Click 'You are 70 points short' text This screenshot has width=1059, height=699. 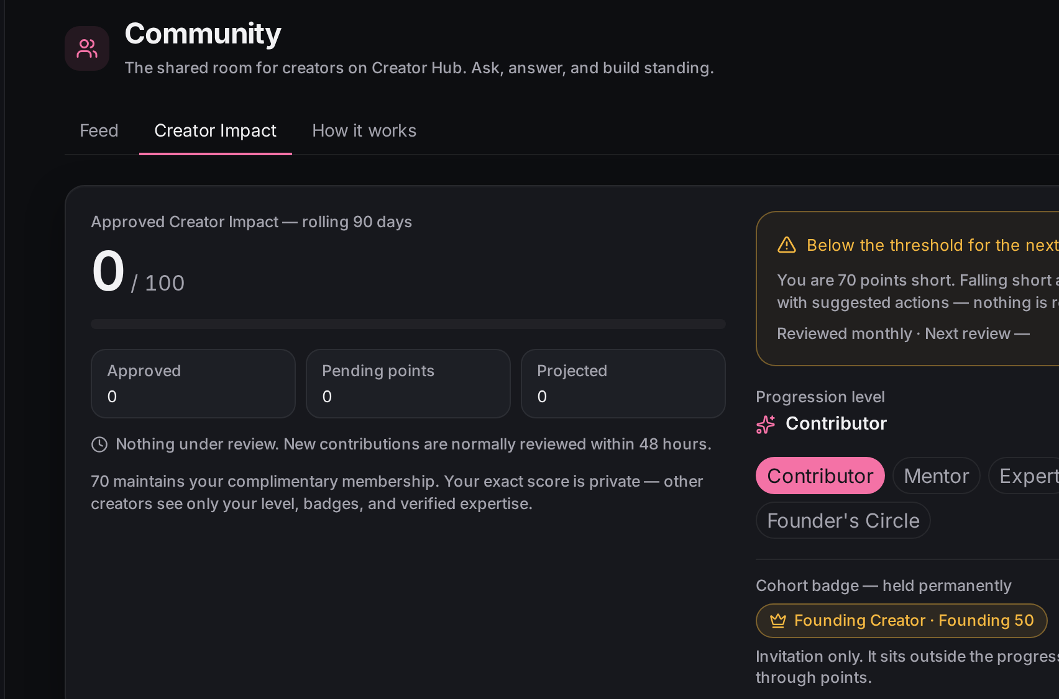918,291
